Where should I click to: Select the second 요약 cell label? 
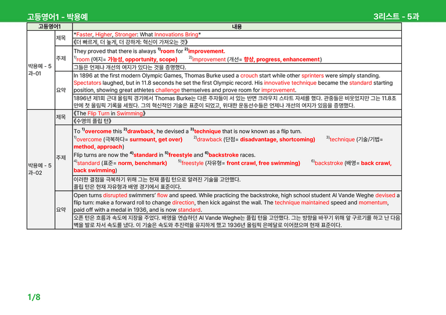pos(61,209)
